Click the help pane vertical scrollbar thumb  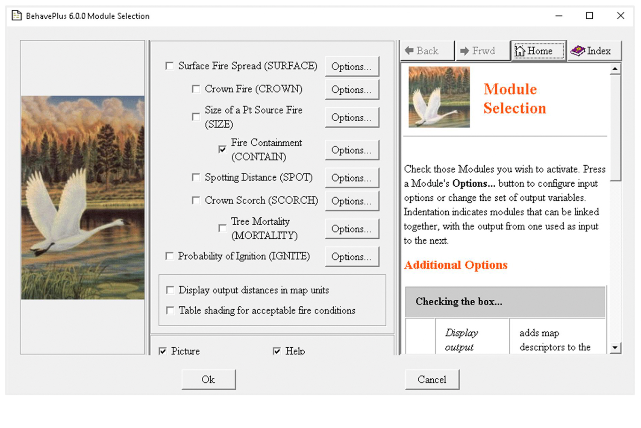pyautogui.click(x=615, y=127)
